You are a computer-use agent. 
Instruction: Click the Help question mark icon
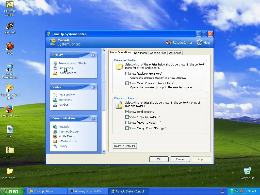200,42
